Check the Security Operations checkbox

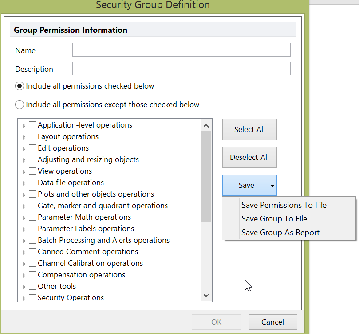tap(32, 298)
